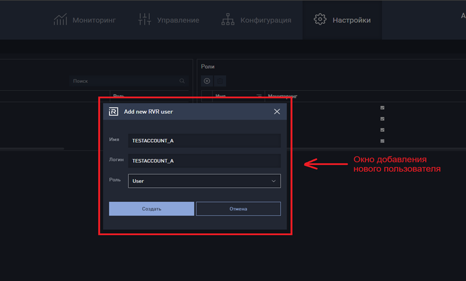
Task: Toggle the first Мониторинг checkbox
Action: coord(382,108)
